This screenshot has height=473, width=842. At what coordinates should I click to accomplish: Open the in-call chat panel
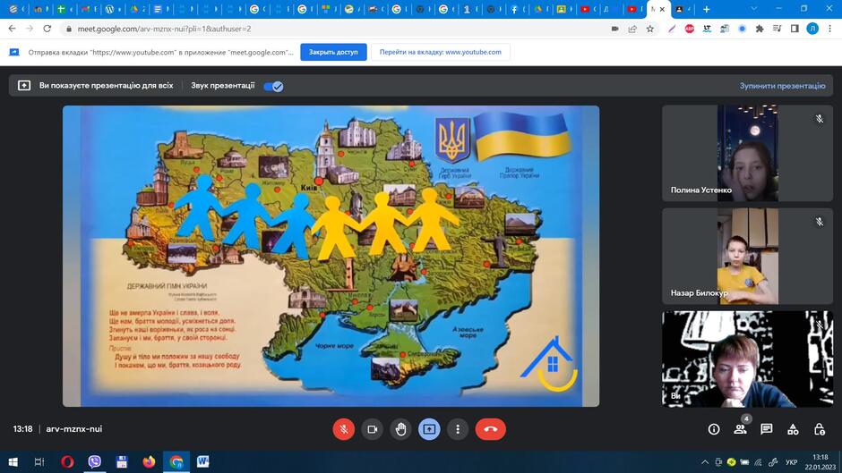766,429
